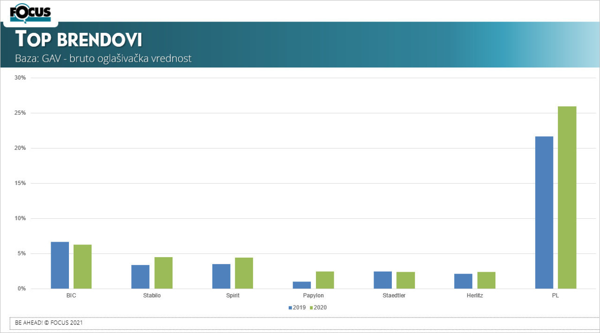Select the Staedtler 2020 green bar
Image resolution: width=600 pixels, height=333 pixels.
[x=405, y=280]
